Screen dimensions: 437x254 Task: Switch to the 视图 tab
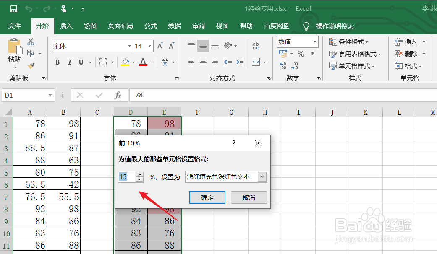pyautogui.click(x=222, y=26)
